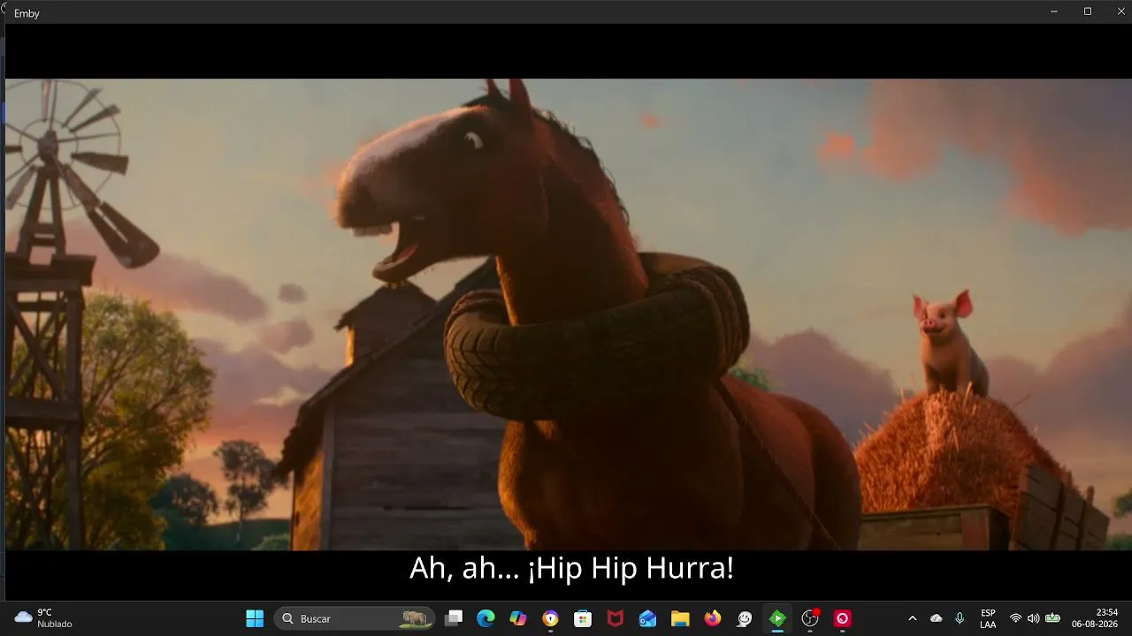Click the Buscar taskbar search box
Image resolution: width=1132 pixels, height=636 pixels.
click(x=355, y=618)
